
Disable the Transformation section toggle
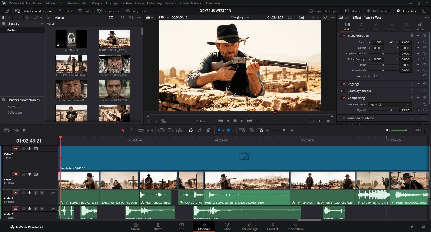click(x=343, y=35)
